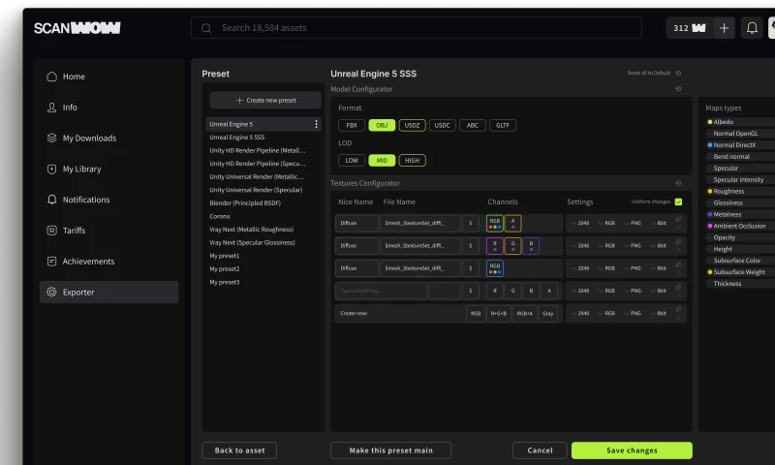Open the RGB dropdown in the Type something row
The width and height of the screenshot is (775, 465).
tap(606, 291)
